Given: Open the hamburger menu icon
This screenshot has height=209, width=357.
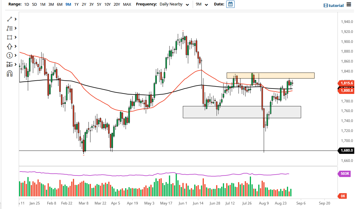Looking at the screenshot, I should (349, 5).
